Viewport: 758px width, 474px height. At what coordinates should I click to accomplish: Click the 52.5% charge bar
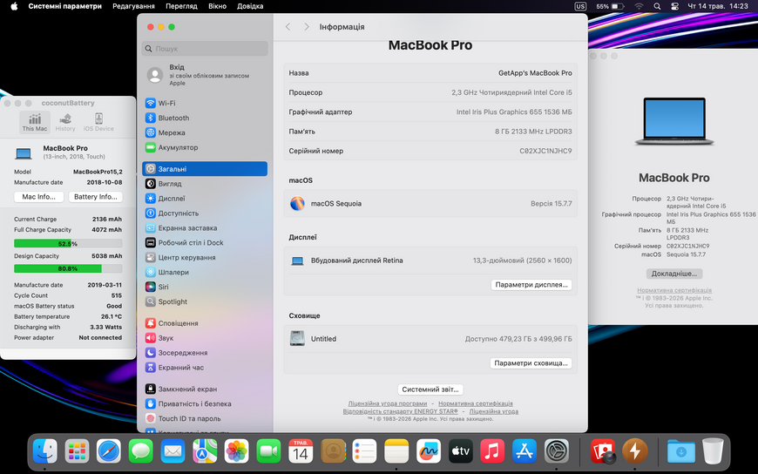pos(68,243)
